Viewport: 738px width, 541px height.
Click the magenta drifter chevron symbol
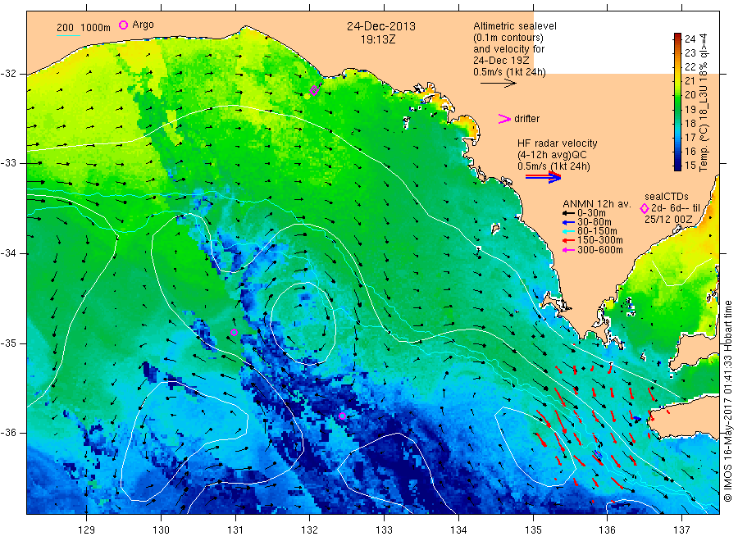point(504,119)
